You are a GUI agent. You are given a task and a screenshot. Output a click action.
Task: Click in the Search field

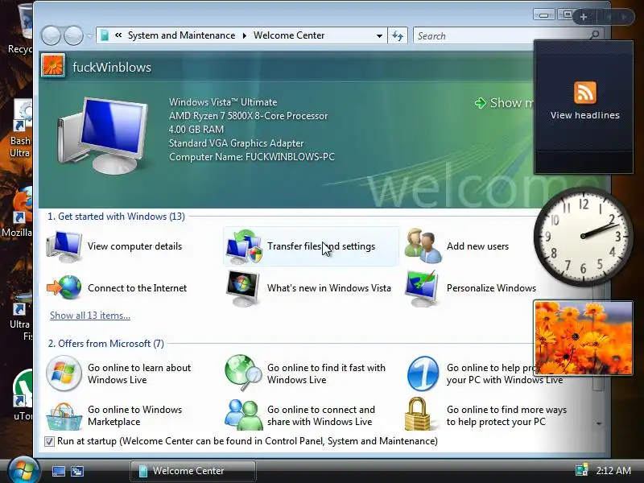point(501,35)
